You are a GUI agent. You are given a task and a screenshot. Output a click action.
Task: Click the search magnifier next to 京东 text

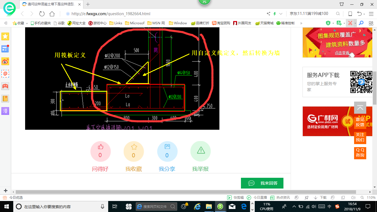point(338,14)
